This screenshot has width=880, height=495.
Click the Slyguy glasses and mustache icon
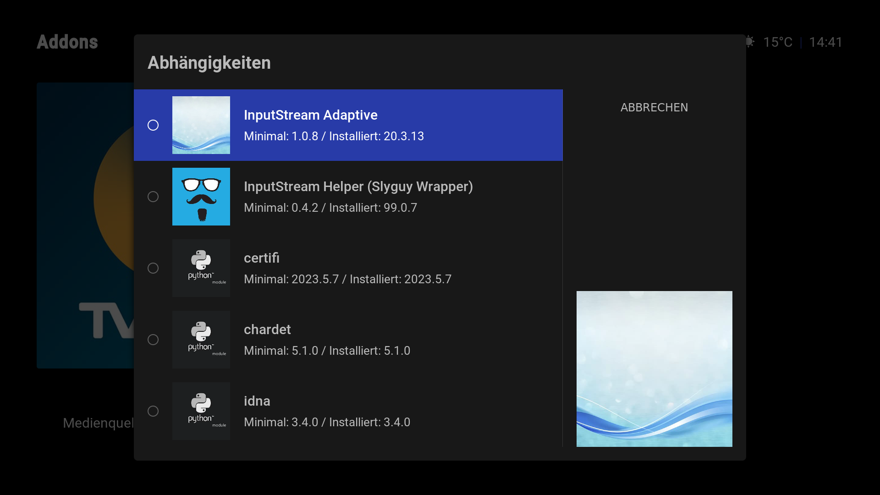click(201, 197)
